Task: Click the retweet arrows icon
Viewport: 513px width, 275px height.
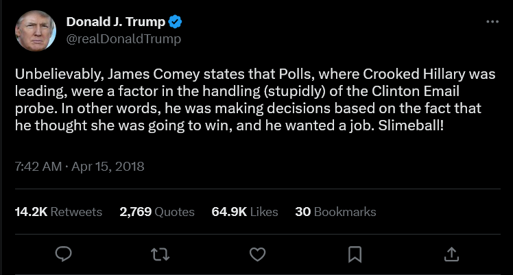Action: tap(160, 254)
